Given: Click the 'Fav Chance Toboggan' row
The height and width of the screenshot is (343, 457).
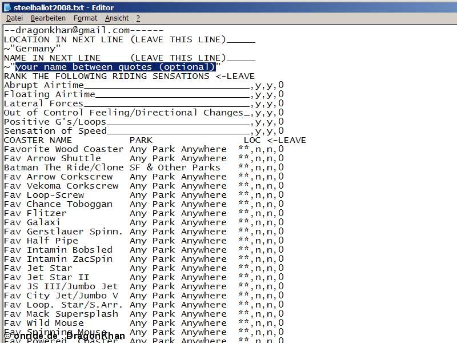Looking at the screenshot, I should click(x=144, y=204).
